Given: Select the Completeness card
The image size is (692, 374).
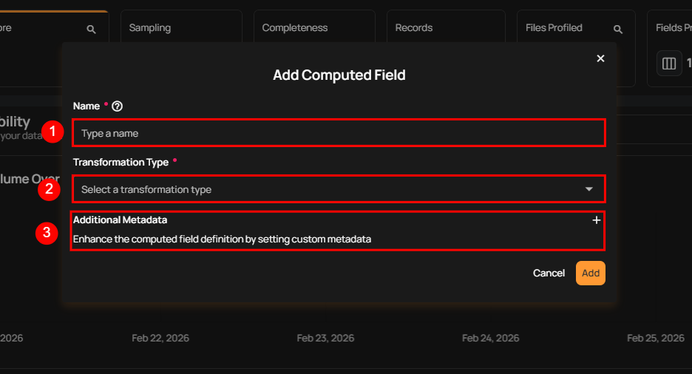Looking at the screenshot, I should (294, 28).
